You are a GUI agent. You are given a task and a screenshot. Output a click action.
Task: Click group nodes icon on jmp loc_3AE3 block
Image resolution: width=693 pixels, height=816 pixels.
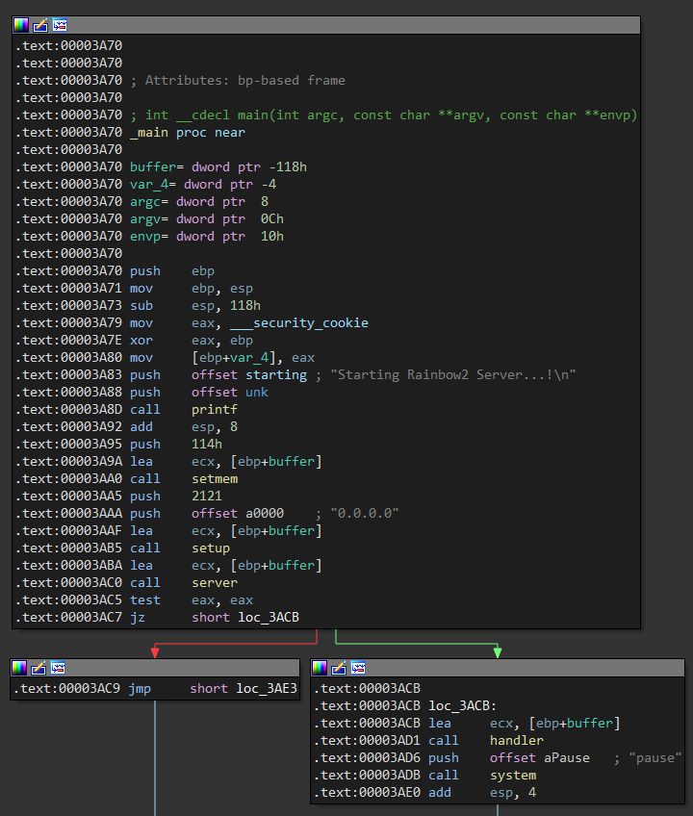58,668
